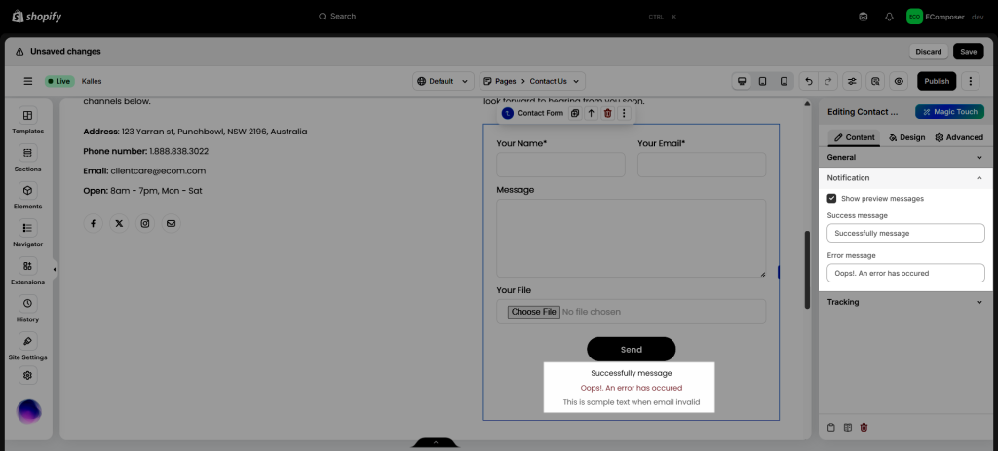Image resolution: width=998 pixels, height=451 pixels.
Task: Uncheck Show preview messages checkbox
Action: coord(831,198)
